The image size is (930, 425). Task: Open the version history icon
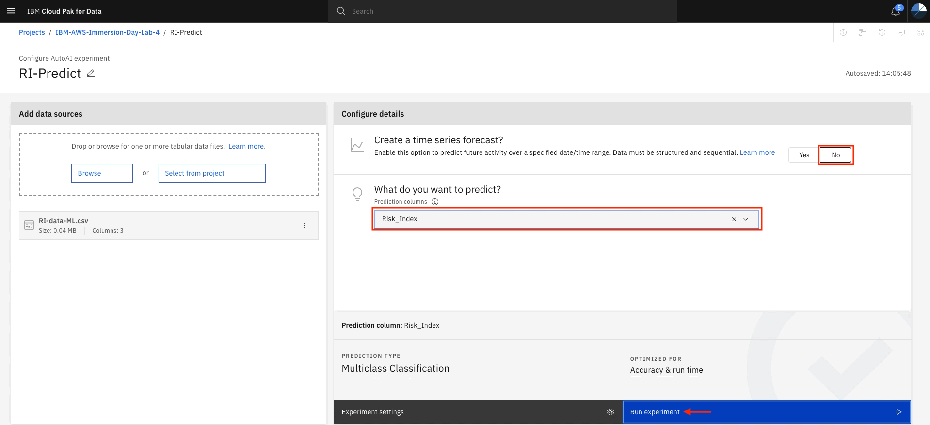pos(882,32)
